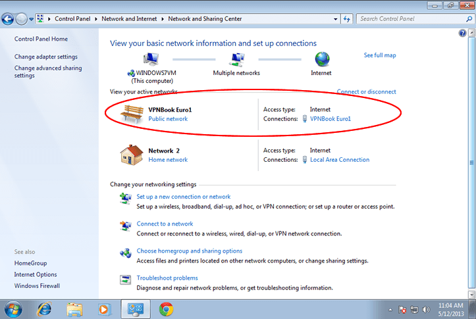The height and width of the screenshot is (319, 476).
Task: Open Windows Explorer from taskbar
Action: [x=74, y=310]
